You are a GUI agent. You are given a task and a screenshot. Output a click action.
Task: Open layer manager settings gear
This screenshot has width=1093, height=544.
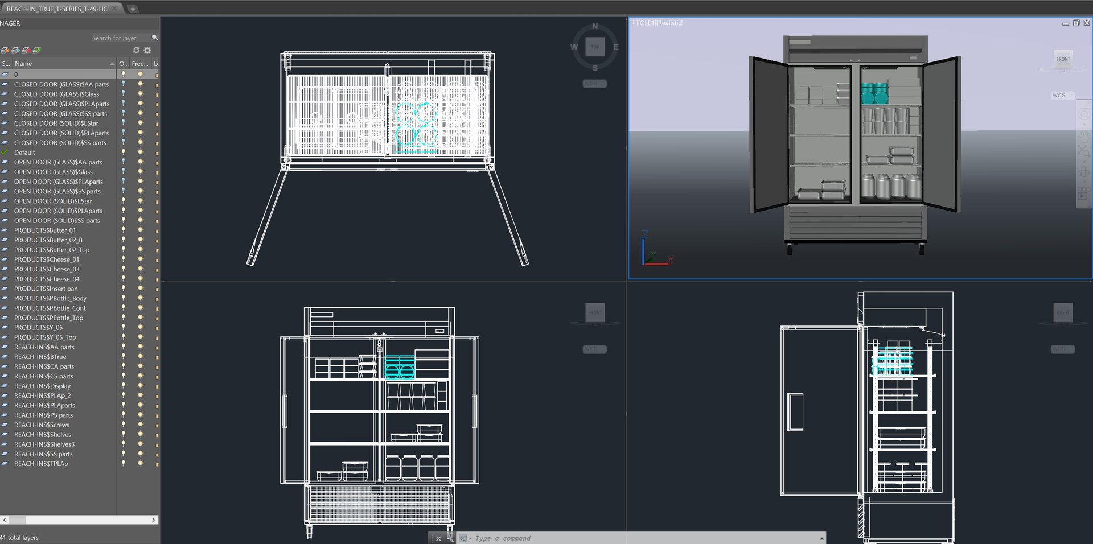click(x=147, y=50)
